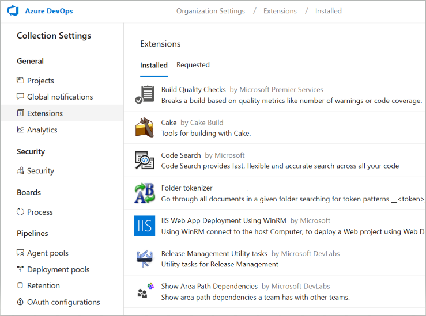Image resolution: width=426 pixels, height=316 pixels.
Task: Click the 'Boards' section heading
Action: 29,193
